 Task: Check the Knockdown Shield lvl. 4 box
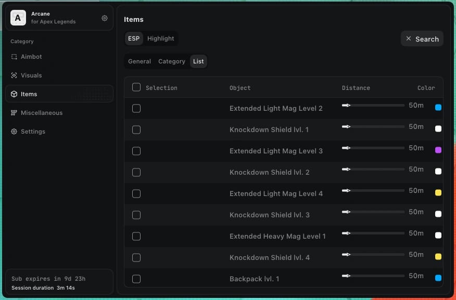coord(136,257)
